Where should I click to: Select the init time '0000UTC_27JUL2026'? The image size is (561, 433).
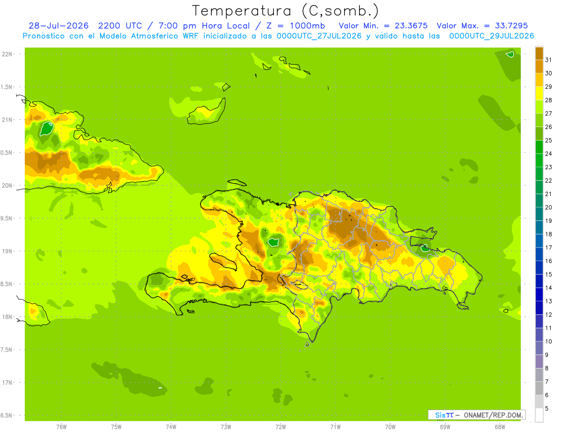(x=319, y=36)
